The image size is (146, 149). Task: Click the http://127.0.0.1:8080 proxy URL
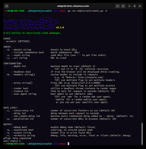[86, 83]
